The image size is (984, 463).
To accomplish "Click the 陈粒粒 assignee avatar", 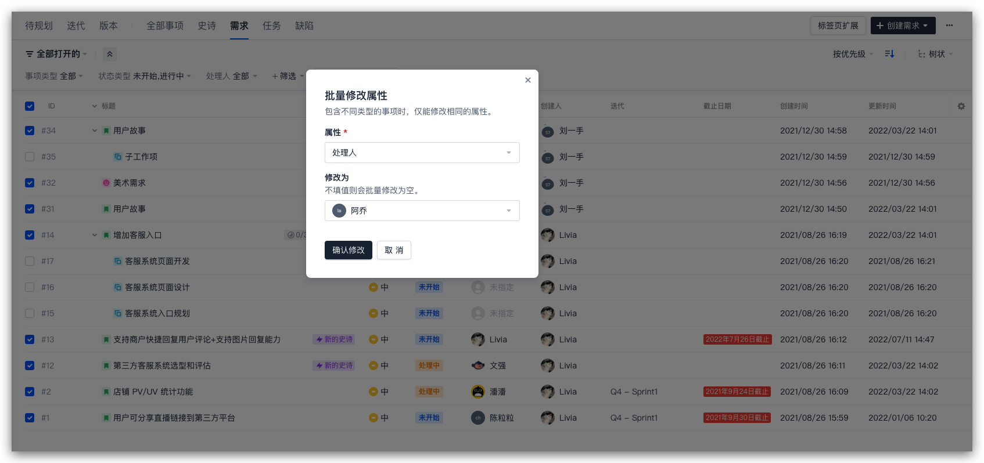I will (478, 418).
